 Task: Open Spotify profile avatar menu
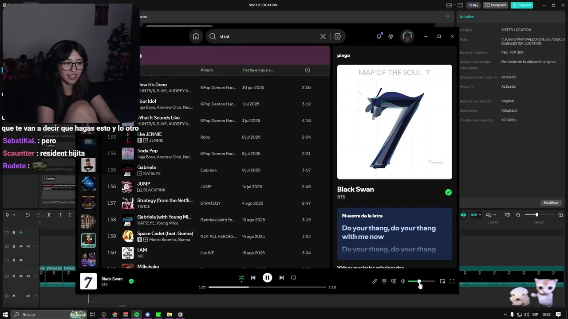[x=407, y=36]
